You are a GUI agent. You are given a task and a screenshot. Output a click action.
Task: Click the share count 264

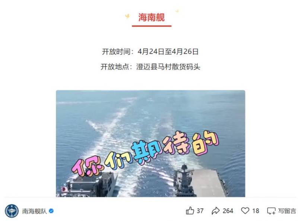click(228, 211)
